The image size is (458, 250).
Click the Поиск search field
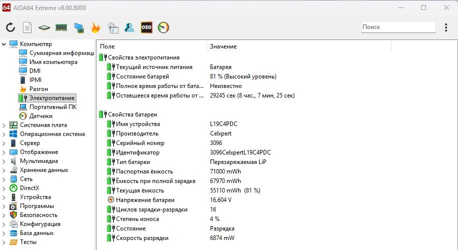pyautogui.click(x=398, y=27)
